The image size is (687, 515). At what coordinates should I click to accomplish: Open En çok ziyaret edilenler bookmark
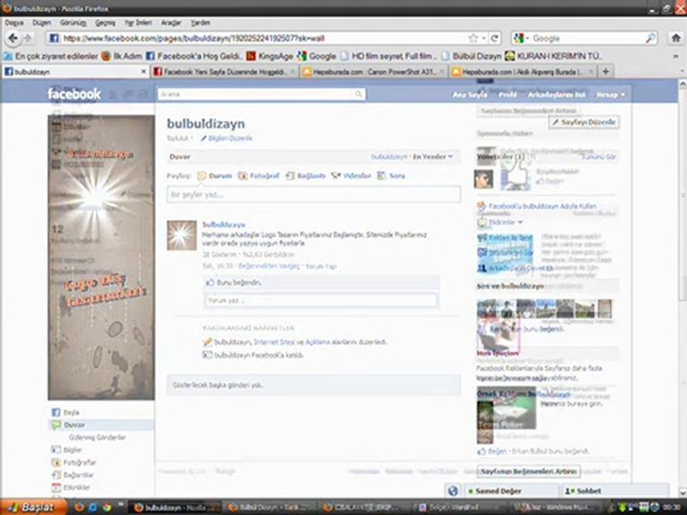click(51, 56)
